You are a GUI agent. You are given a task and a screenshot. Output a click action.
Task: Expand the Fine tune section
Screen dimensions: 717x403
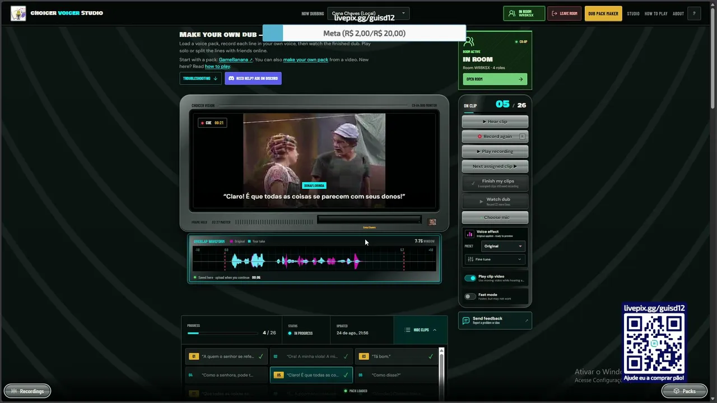coord(495,260)
